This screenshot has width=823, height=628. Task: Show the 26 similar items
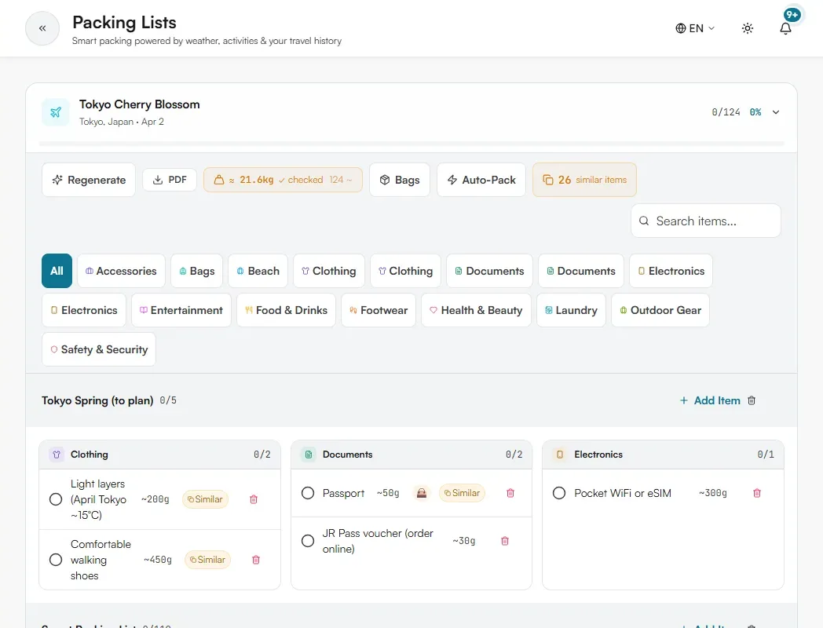pyautogui.click(x=584, y=180)
